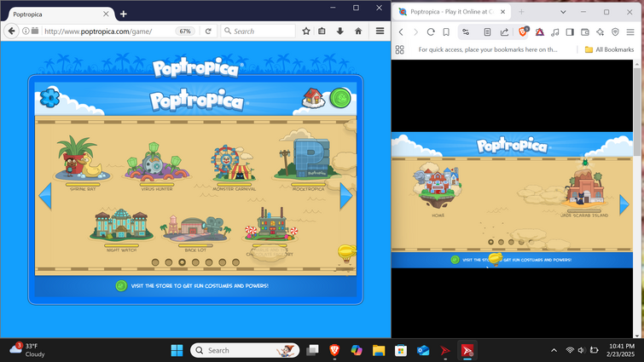Select the seventh map page dot in Firefox
644x362 pixels.
point(235,262)
